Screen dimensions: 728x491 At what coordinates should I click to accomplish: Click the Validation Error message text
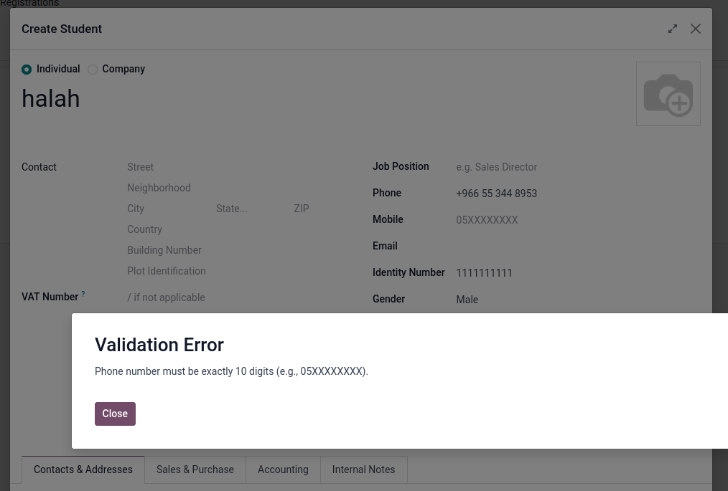click(231, 371)
